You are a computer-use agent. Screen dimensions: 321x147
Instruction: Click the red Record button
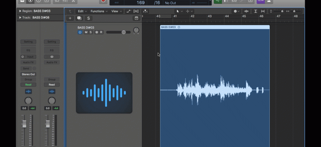click(103, 1)
